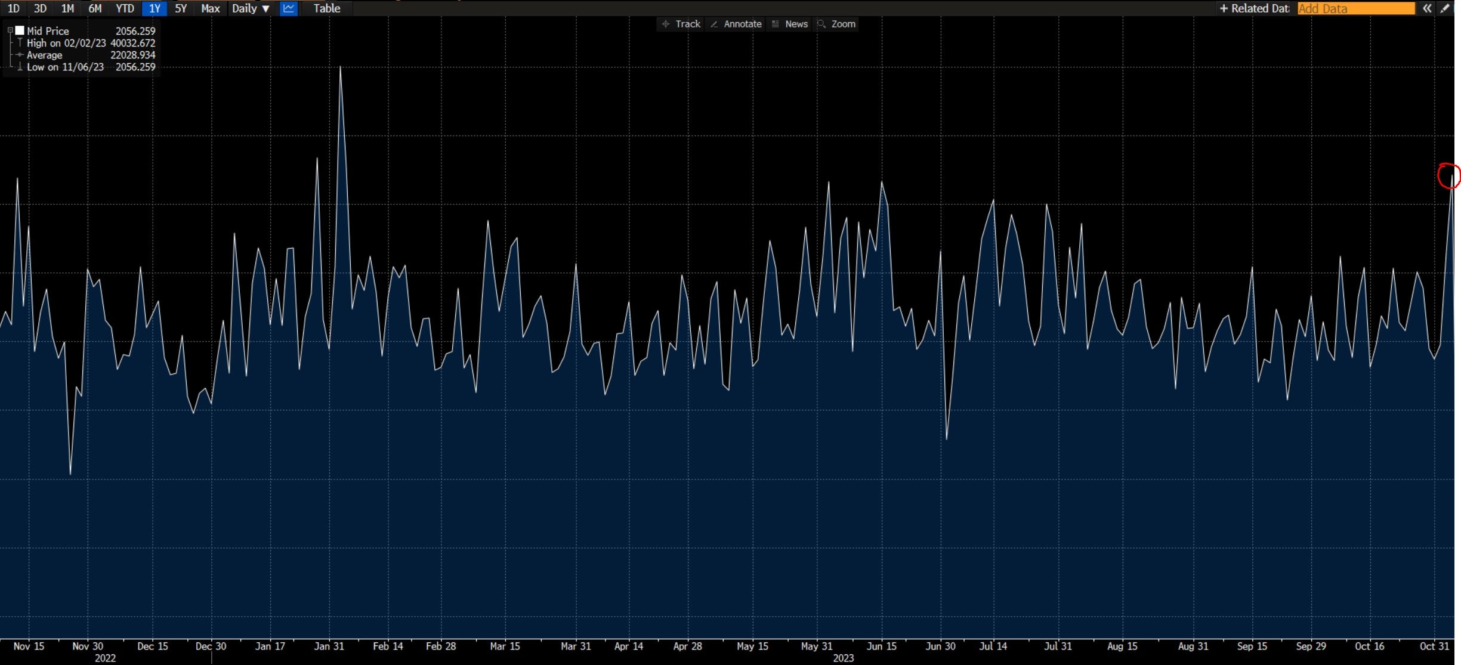
Task: Click the Jan 31 axis date label
Action: pyautogui.click(x=329, y=646)
